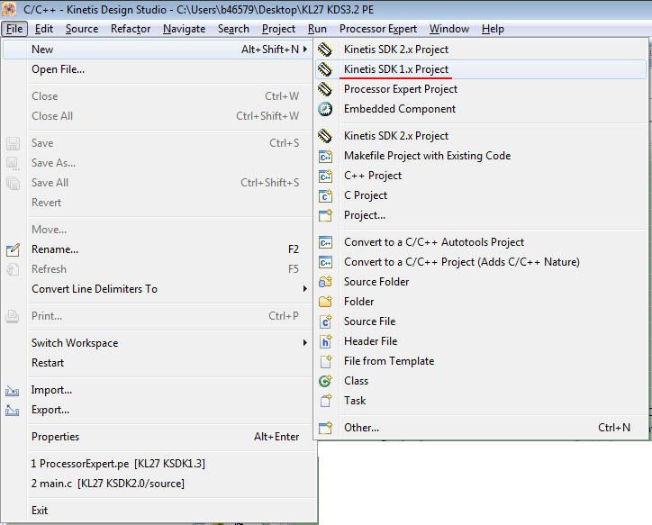
Task: Select Processor Expert Project entry
Action: pyautogui.click(x=481, y=89)
